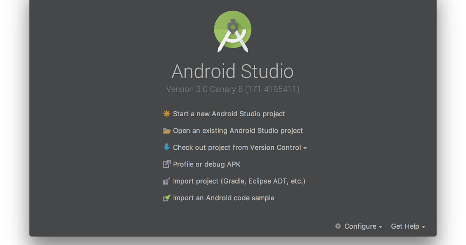Click the Configure gear icon
Image resolution: width=466 pixels, height=245 pixels.
pyautogui.click(x=337, y=226)
